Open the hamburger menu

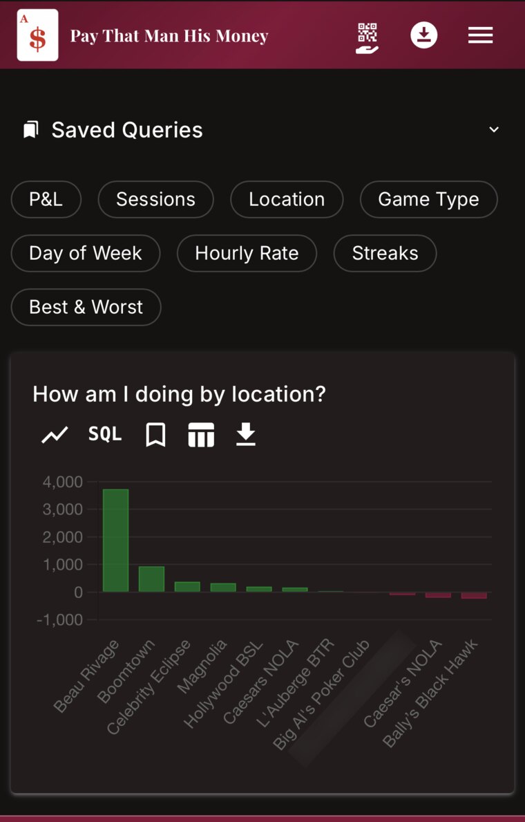click(481, 36)
